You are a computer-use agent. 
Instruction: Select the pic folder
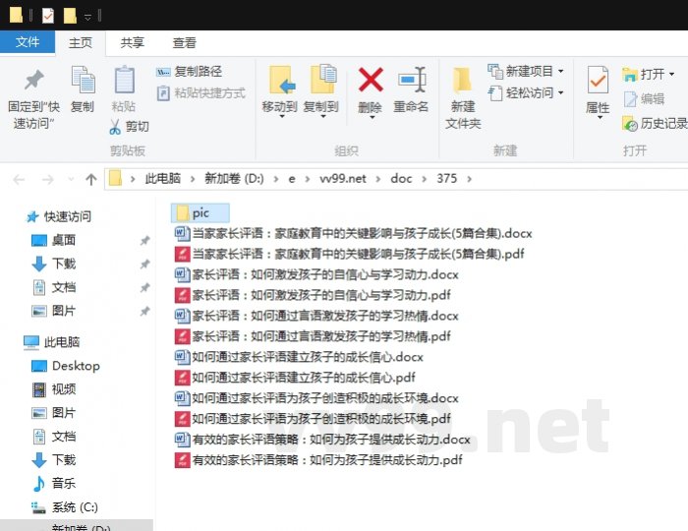click(x=201, y=213)
